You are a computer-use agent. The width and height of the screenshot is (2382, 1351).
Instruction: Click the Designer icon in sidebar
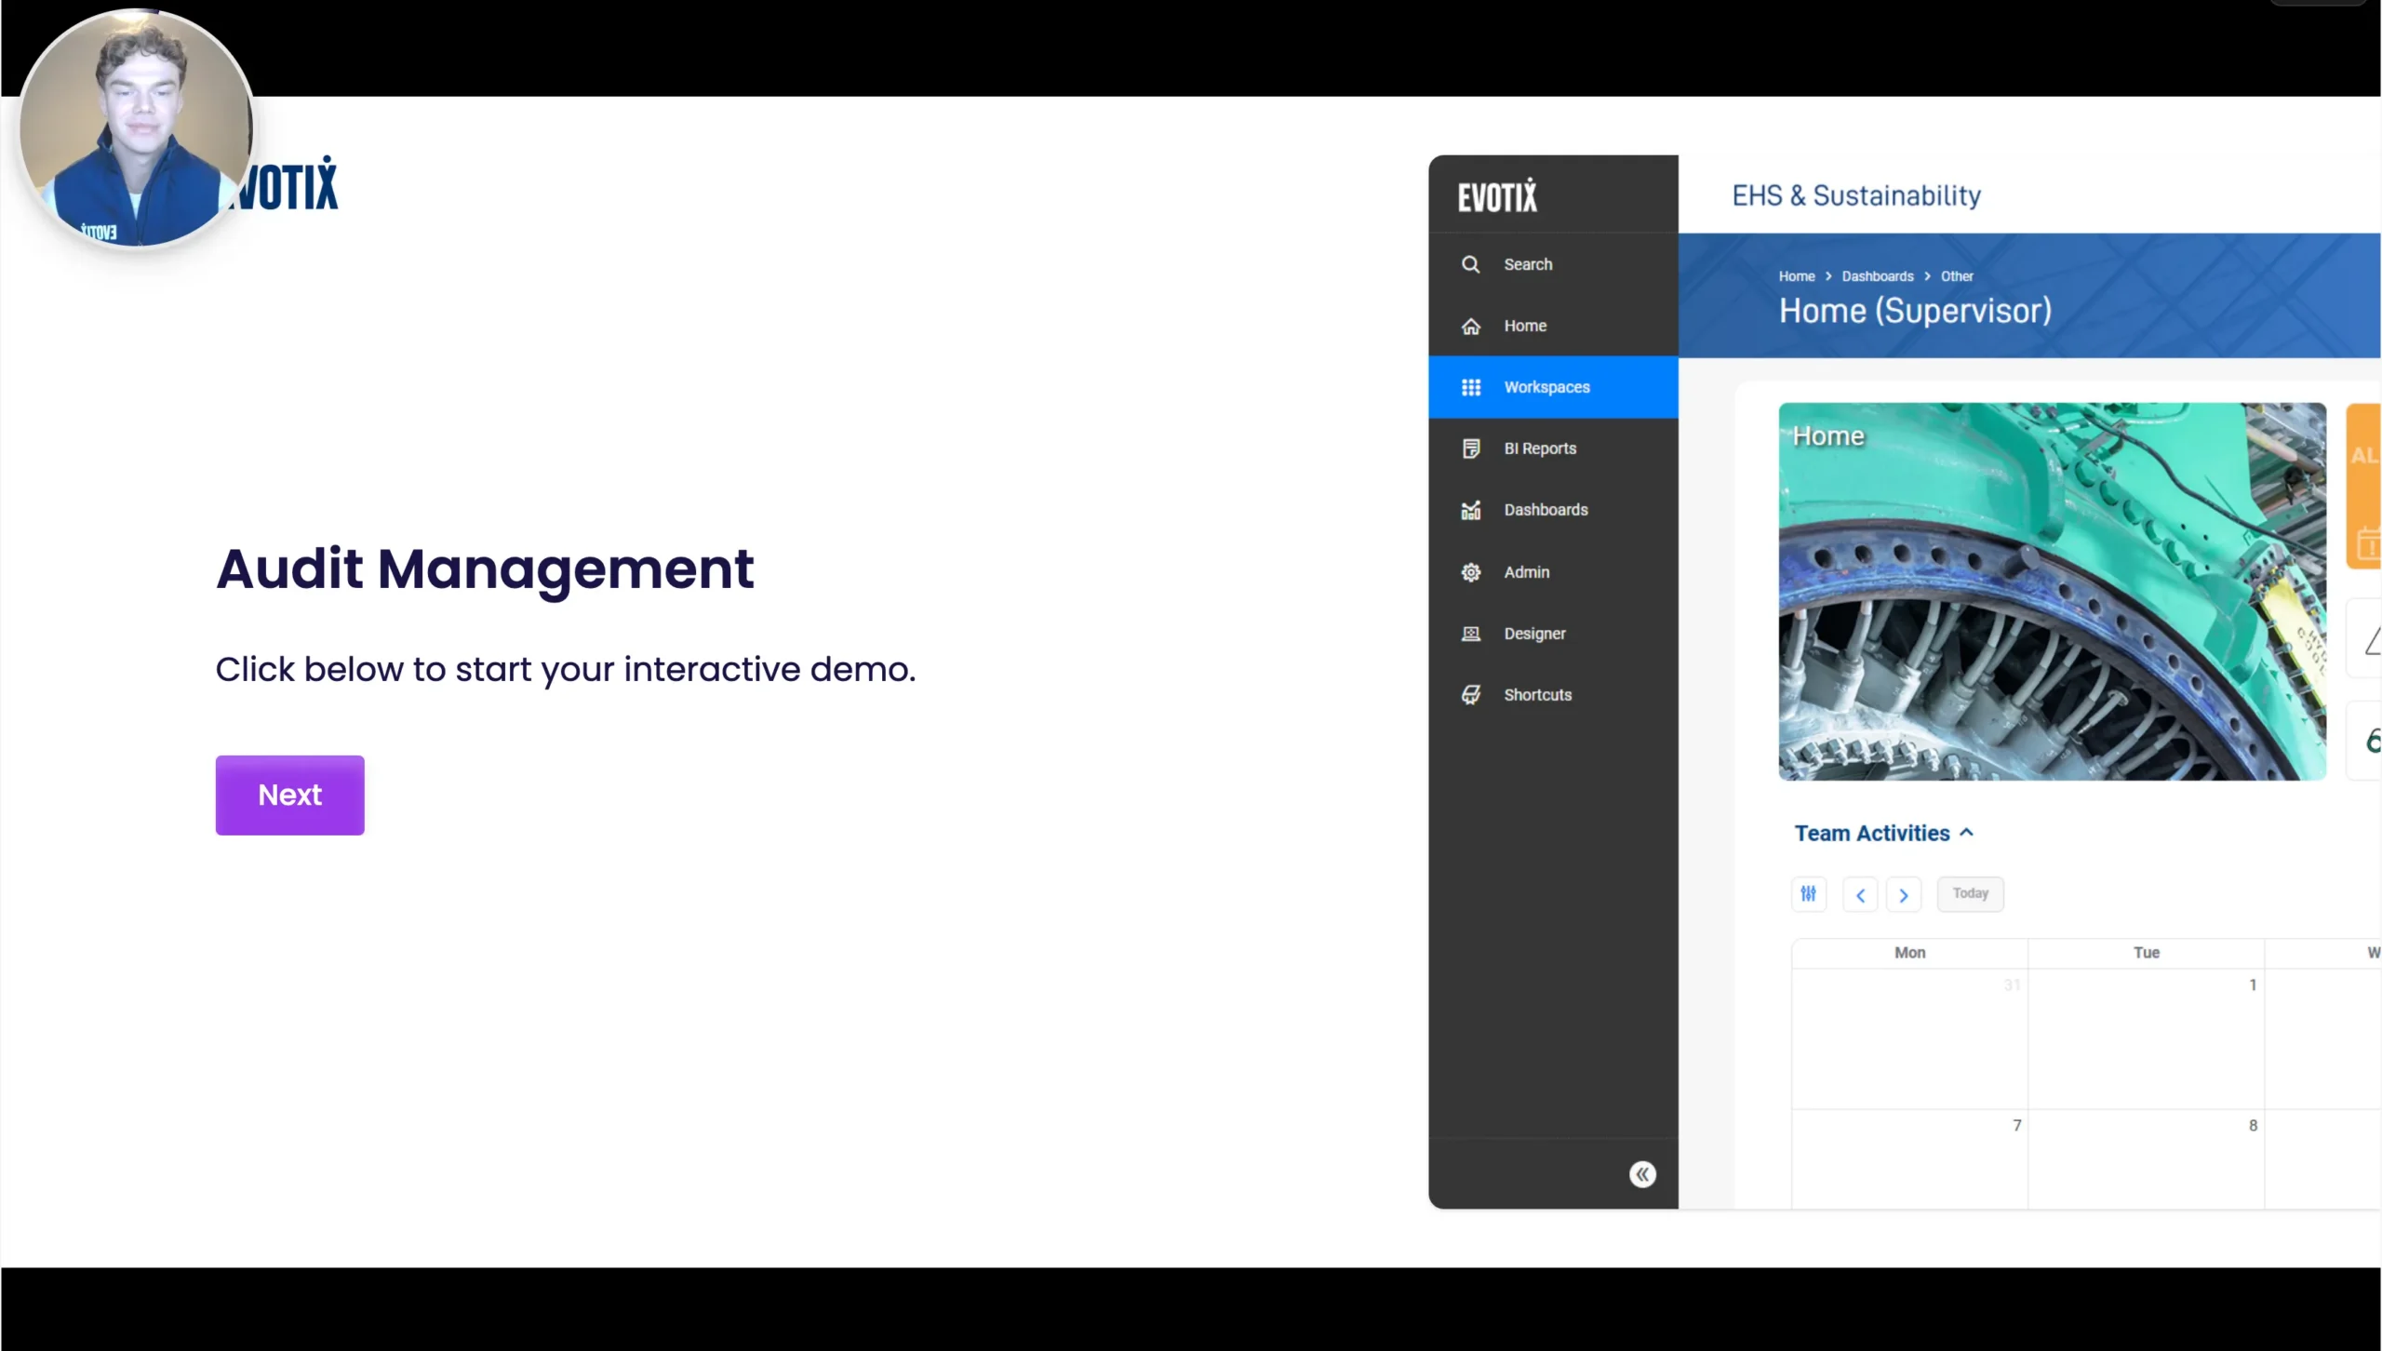(x=1470, y=634)
